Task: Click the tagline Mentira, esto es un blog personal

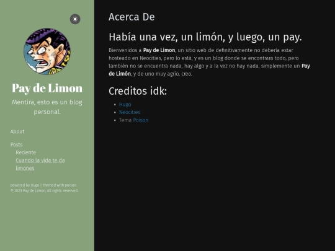Action: 47,107
